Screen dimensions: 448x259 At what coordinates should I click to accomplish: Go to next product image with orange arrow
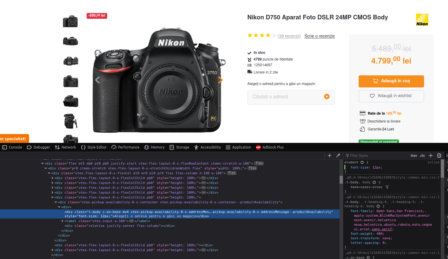click(220, 80)
